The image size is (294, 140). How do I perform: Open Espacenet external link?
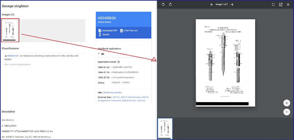pos(116,101)
